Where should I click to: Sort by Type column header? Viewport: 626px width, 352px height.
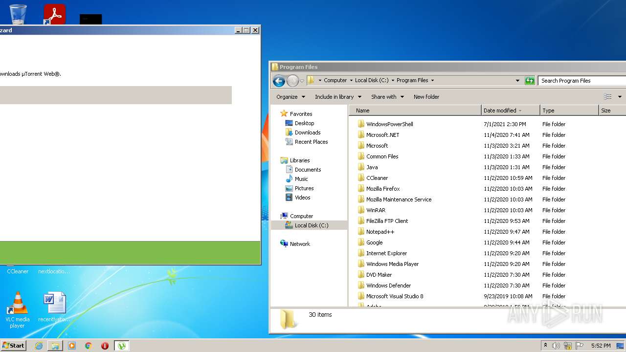(x=569, y=110)
